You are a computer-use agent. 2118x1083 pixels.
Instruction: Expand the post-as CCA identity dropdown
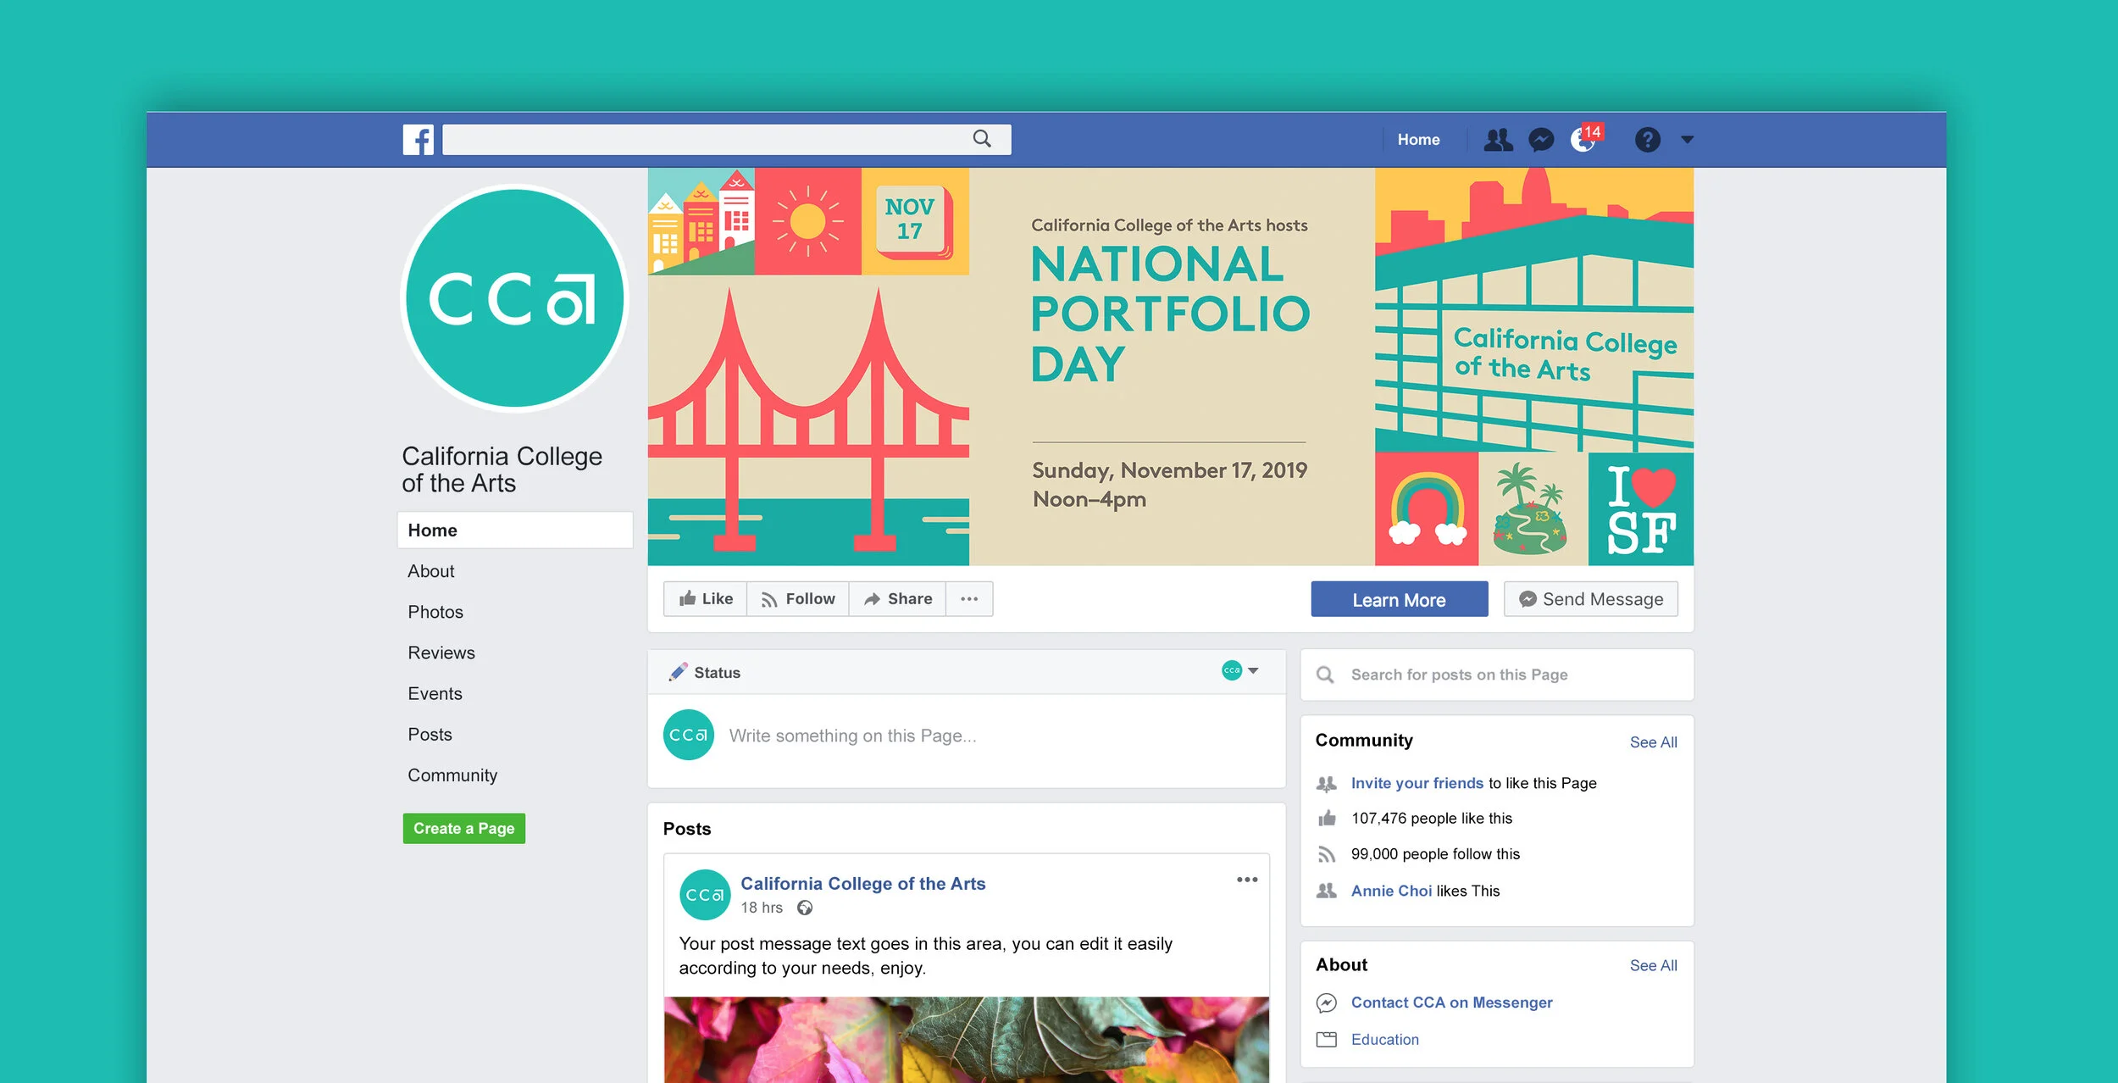[x=1240, y=670]
